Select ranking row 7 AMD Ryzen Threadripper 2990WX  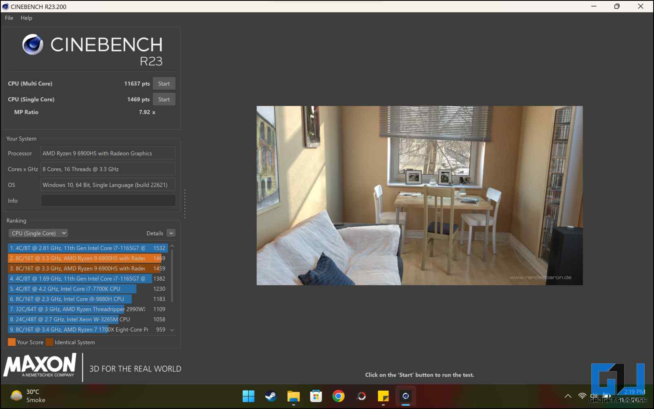[88, 309]
